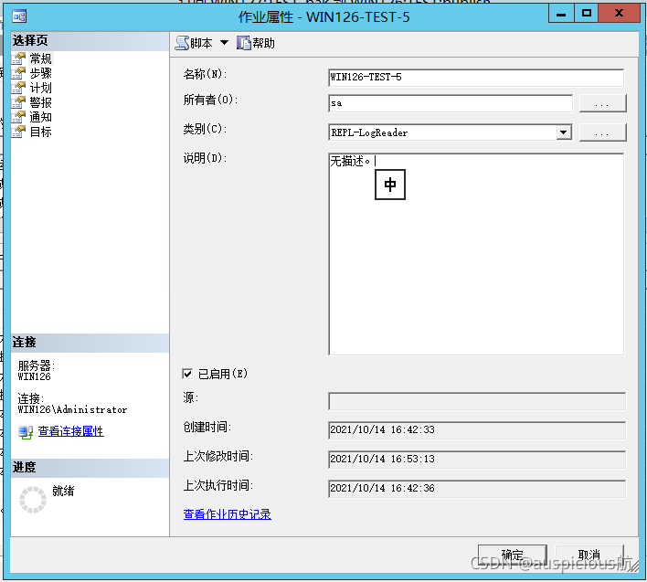Click the 上次执行时间 field 2021/10/14 16:42:36
The width and height of the screenshot is (647, 582).
coord(477,489)
